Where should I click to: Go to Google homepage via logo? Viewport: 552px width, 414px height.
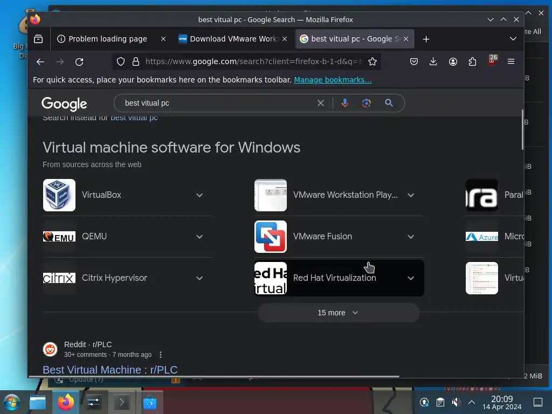[64, 104]
